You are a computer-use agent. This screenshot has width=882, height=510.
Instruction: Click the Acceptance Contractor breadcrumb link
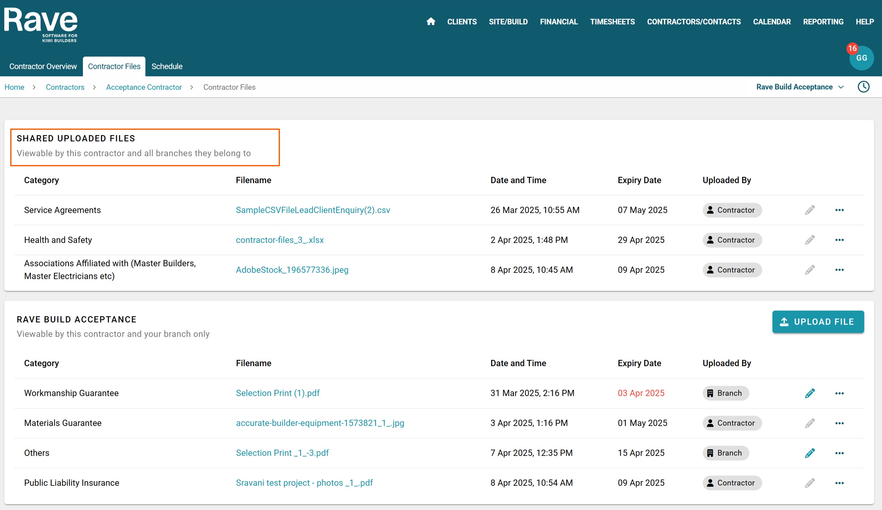click(x=143, y=87)
